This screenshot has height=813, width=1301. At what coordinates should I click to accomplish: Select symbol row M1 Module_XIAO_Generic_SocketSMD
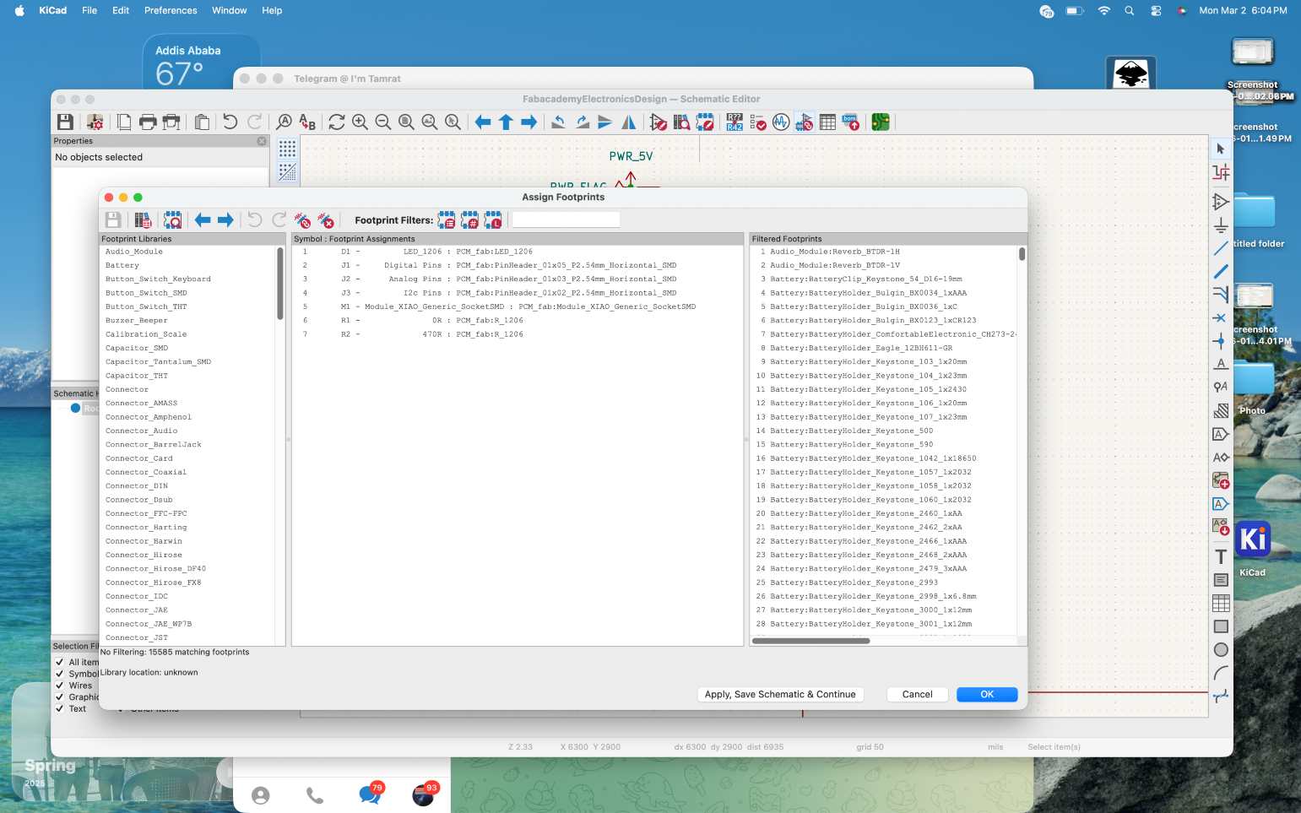(517, 306)
